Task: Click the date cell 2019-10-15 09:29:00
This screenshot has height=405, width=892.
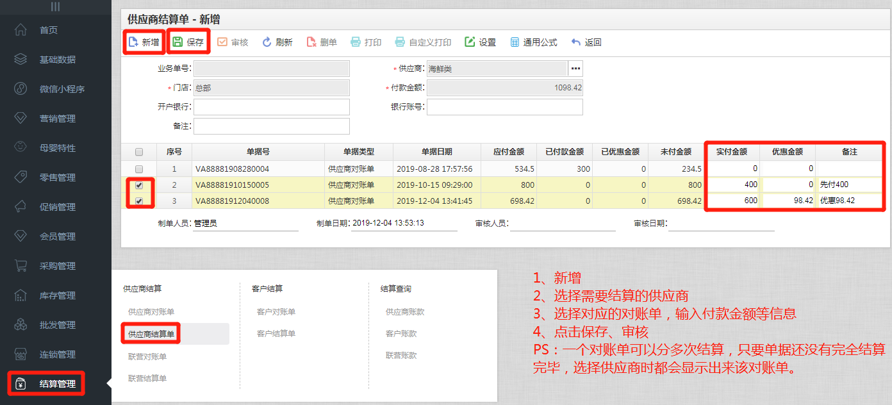Action: (434, 185)
